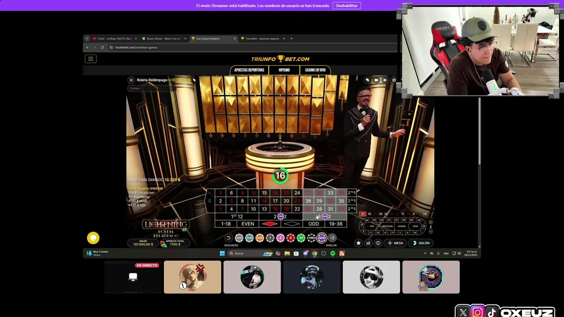This screenshot has height=317, width=564.
Task: Decrease racetrack neighbors with minus
Action: [430, 232]
